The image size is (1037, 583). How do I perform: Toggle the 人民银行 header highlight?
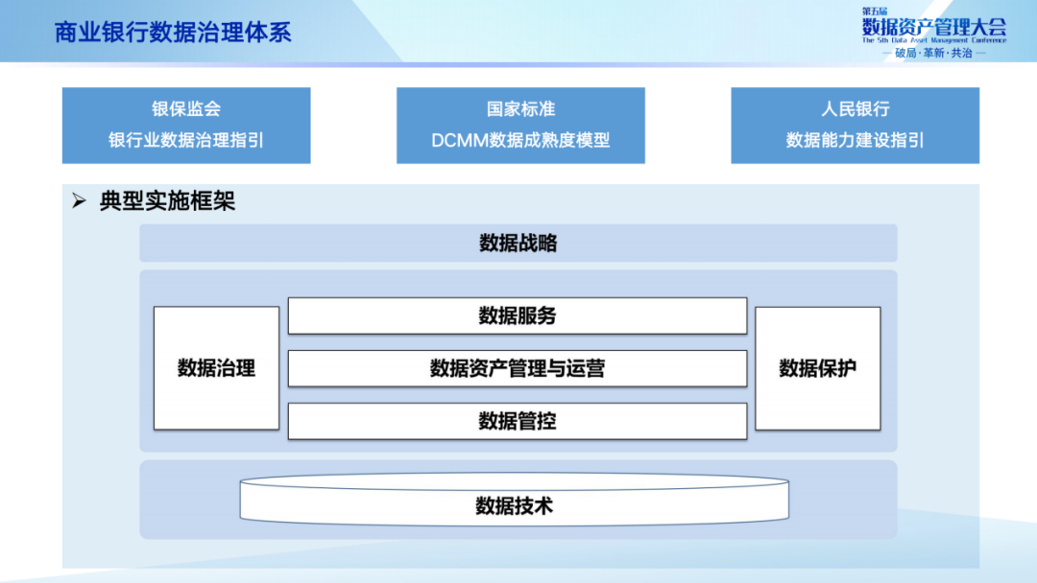(854, 109)
